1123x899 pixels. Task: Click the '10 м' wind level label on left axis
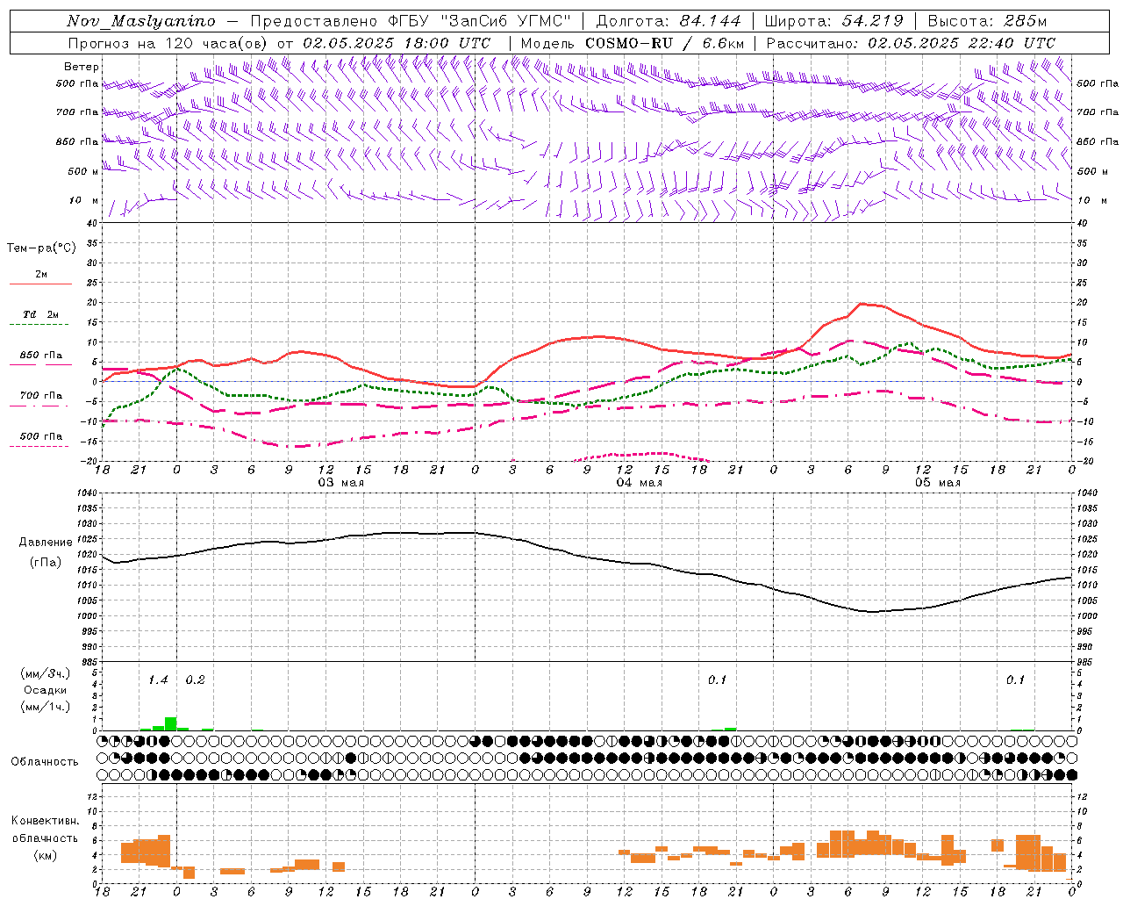84,201
